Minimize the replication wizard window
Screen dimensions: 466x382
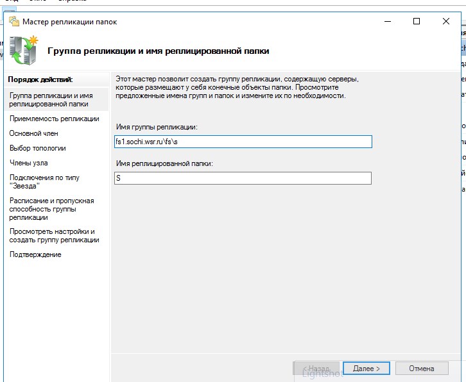click(x=388, y=21)
